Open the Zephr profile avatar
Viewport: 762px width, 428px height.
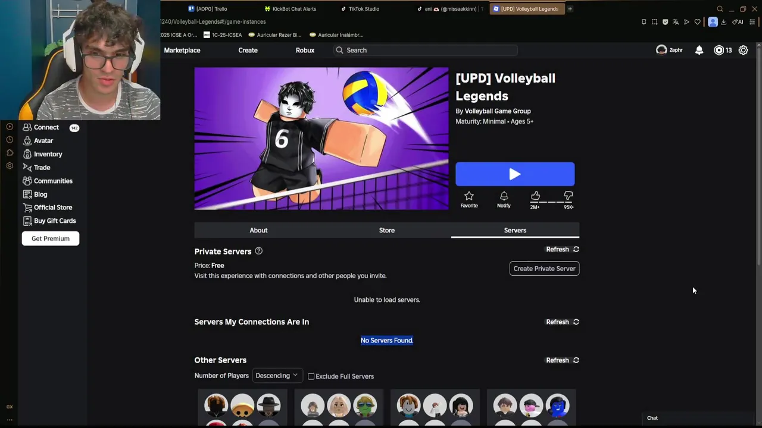click(661, 50)
